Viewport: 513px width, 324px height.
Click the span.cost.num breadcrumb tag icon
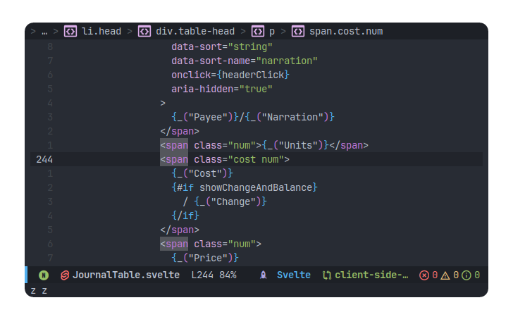(298, 31)
